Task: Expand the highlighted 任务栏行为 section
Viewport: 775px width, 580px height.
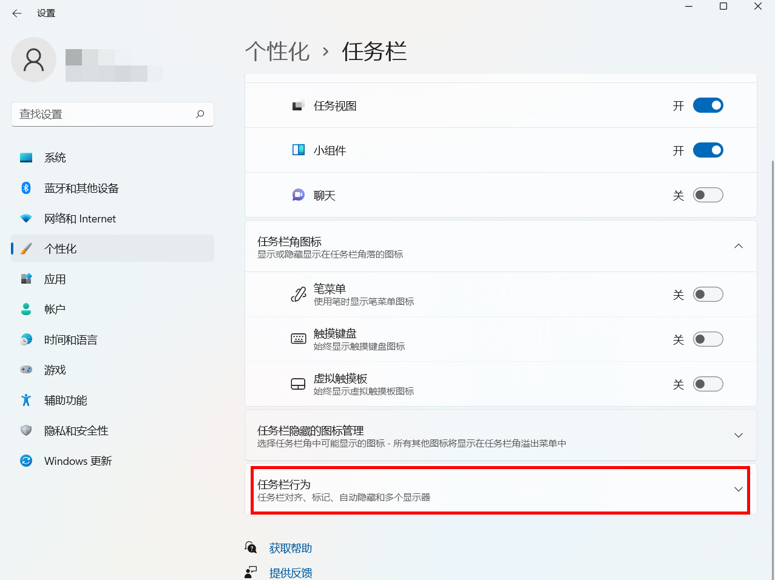Action: (738, 488)
